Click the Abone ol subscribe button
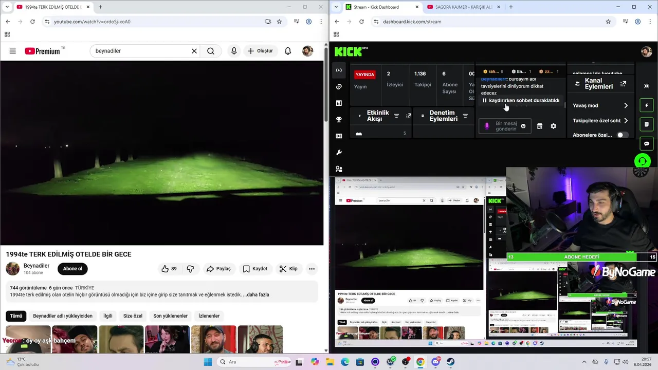This screenshot has height=370, width=658. (72, 269)
